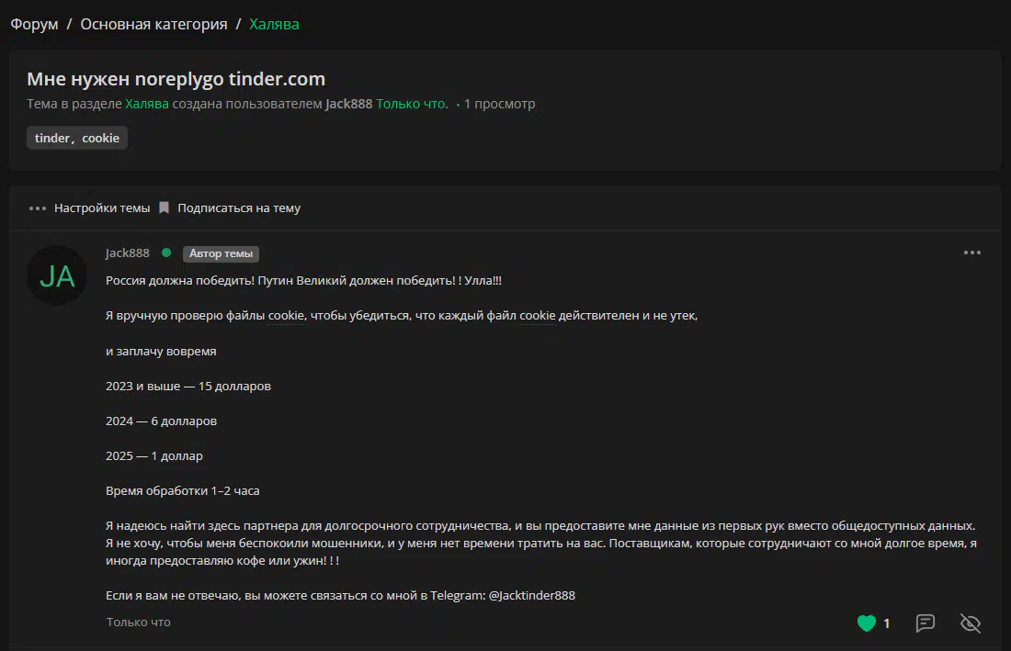This screenshot has height=651, width=1011.
Task: Click the line 2024 — 6 долларов
Action: (161, 421)
